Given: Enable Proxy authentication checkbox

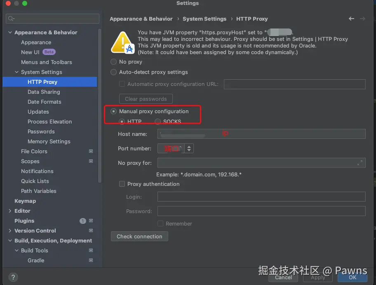Looking at the screenshot, I should 122,184.
